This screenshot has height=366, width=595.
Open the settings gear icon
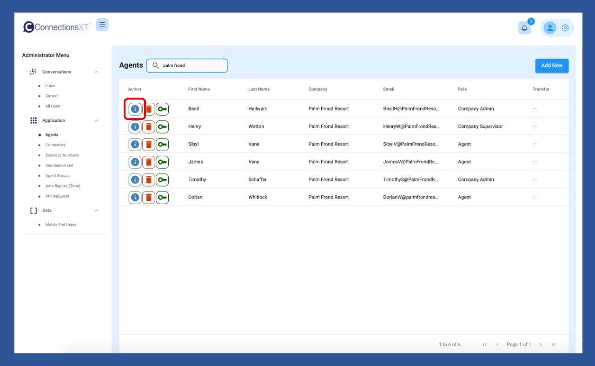point(565,28)
